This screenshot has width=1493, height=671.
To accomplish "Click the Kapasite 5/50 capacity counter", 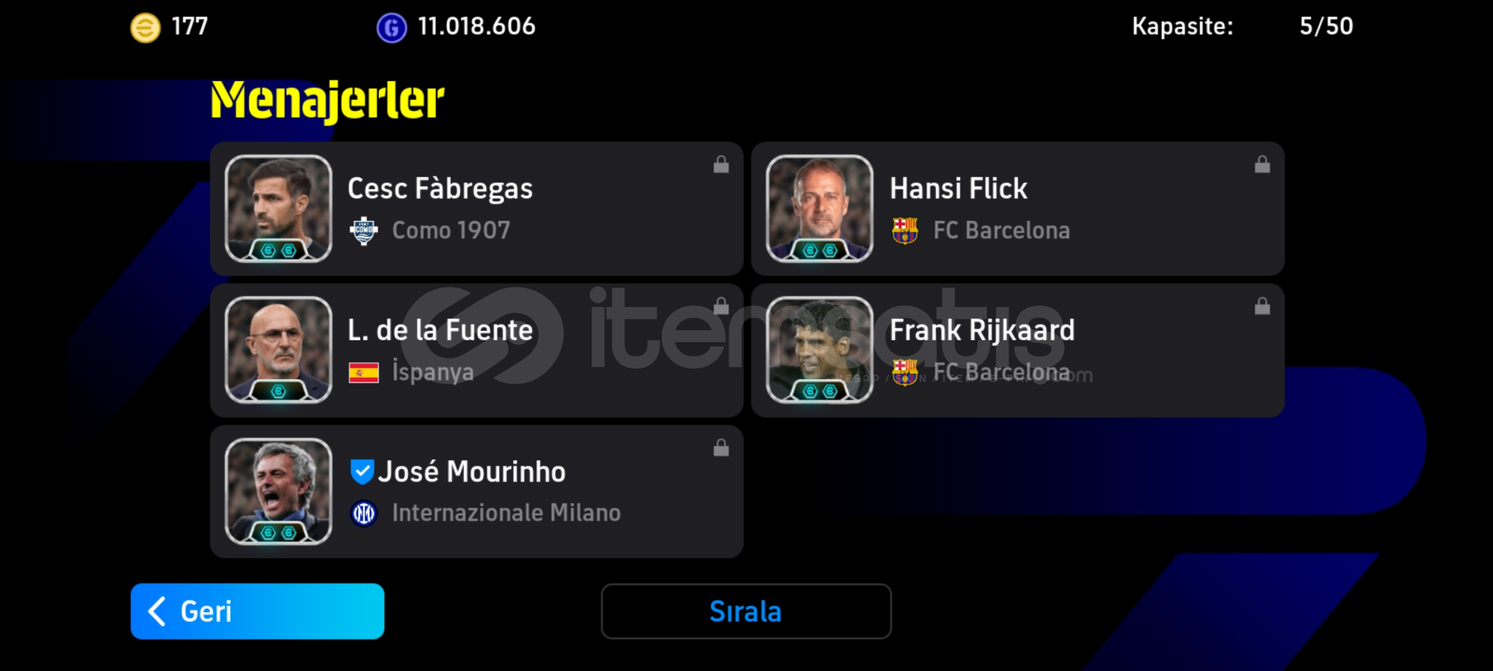I will click(1242, 27).
